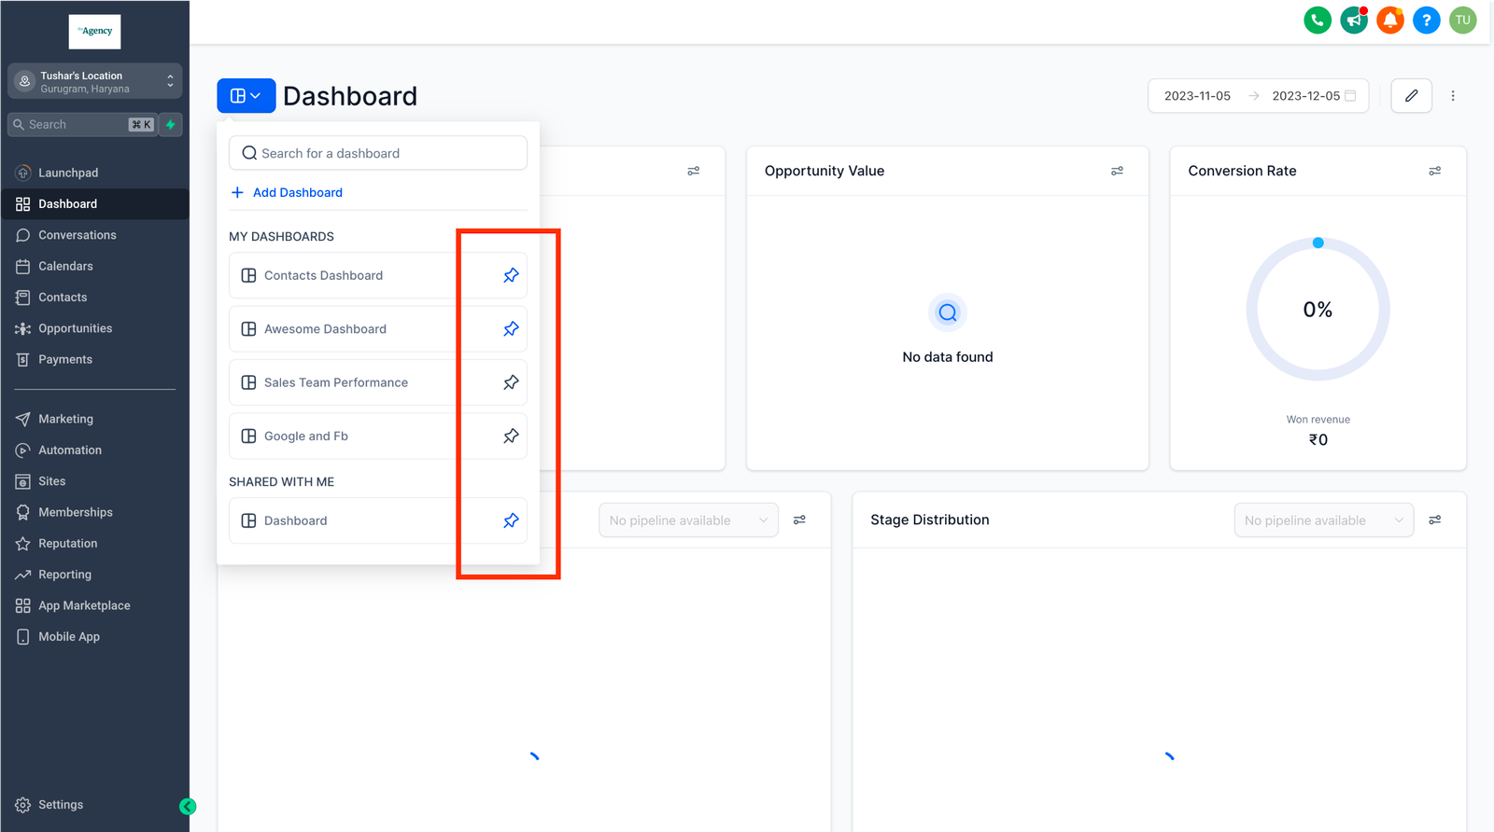
Task: Go to Conversations in sidebar
Action: [77, 235]
